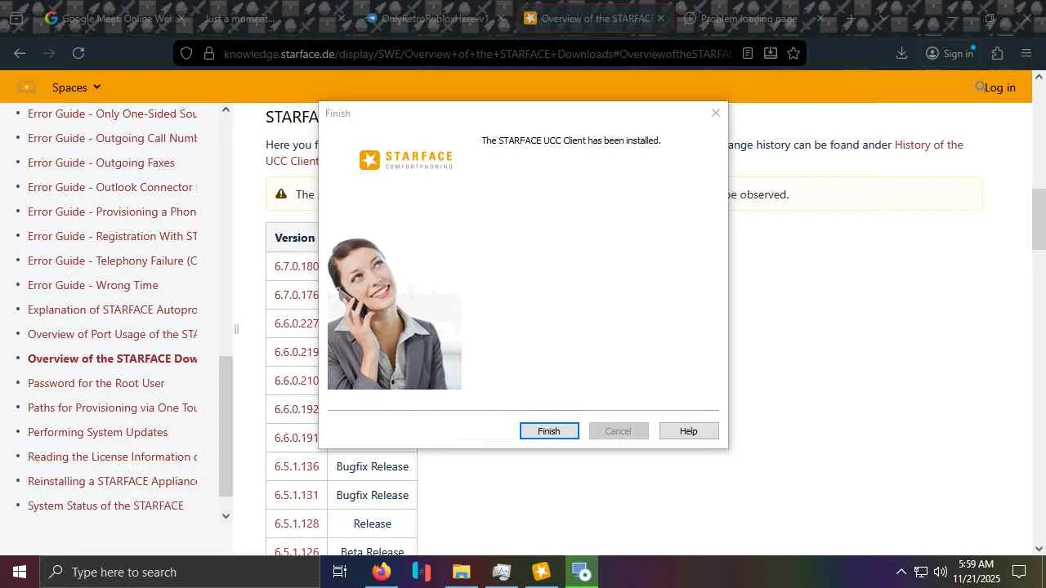Select the Overview of the STARFACE tab

pyautogui.click(x=594, y=18)
